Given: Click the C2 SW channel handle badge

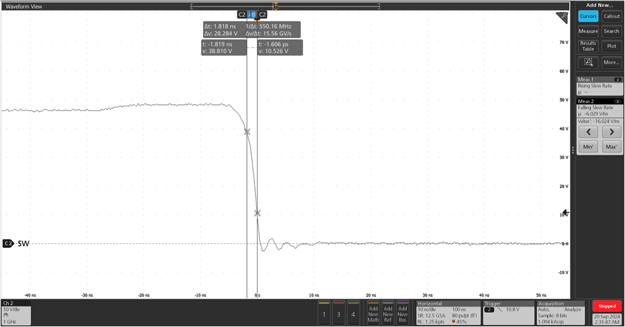Looking at the screenshot, I should pos(8,243).
